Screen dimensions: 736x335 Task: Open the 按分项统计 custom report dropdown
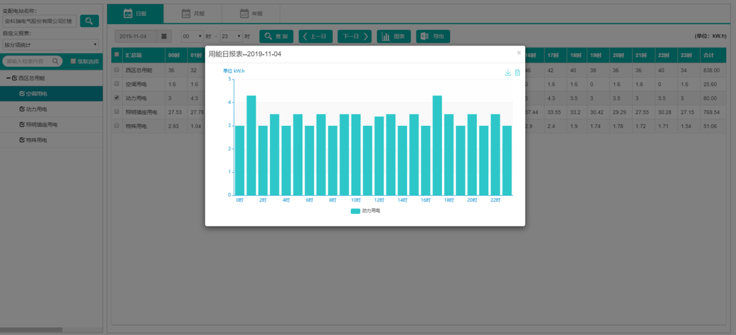click(50, 45)
